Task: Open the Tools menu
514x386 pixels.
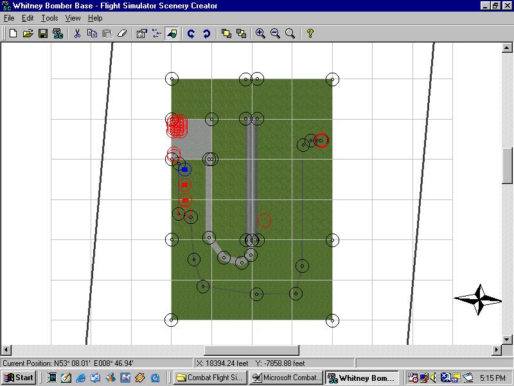Action: pyautogui.click(x=49, y=18)
